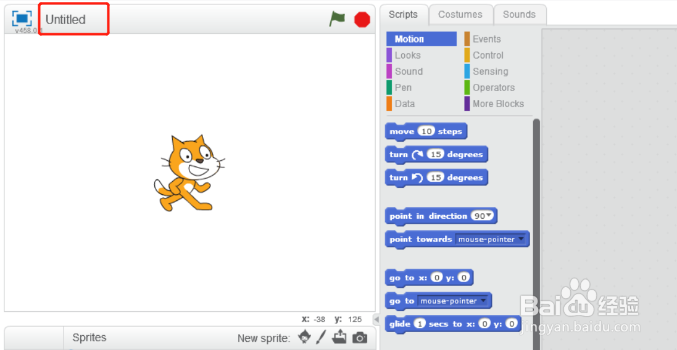Click the green flag to start
The image size is (677, 350).
coord(337,19)
